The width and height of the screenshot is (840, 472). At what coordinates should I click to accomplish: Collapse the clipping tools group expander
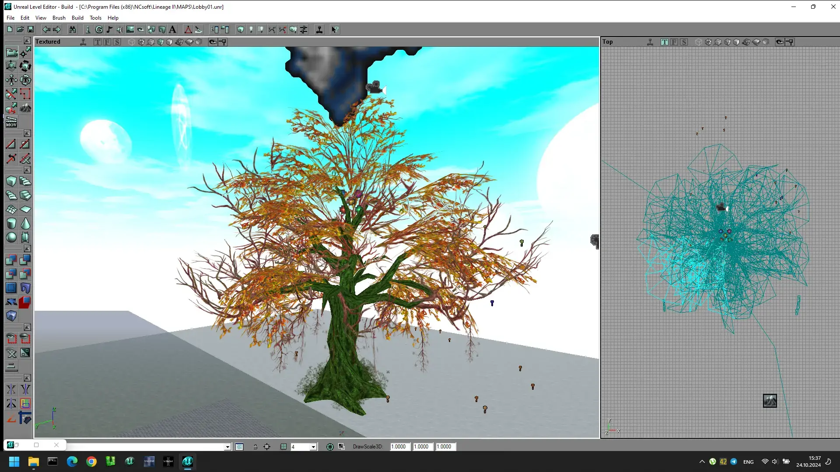(x=27, y=133)
